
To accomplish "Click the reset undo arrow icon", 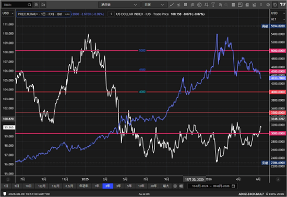I will 275,5.
